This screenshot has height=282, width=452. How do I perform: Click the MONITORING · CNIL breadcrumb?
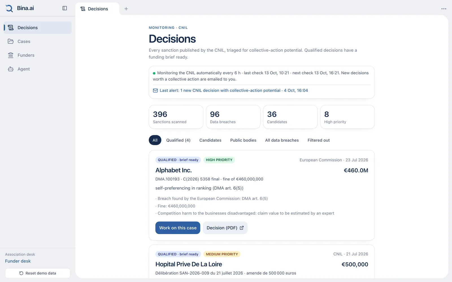[x=168, y=28]
